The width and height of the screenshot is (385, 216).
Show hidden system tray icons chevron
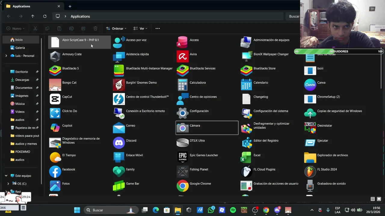point(312,210)
